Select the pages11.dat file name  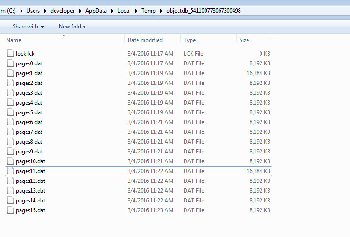pos(31,171)
